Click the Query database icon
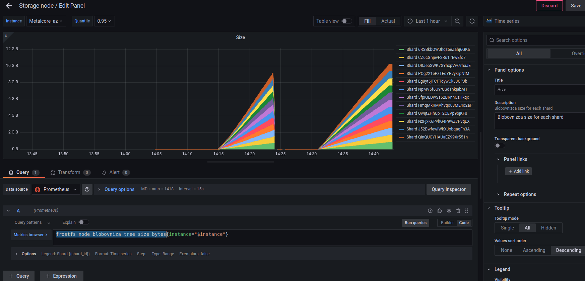The image size is (585, 281). pos(11,173)
